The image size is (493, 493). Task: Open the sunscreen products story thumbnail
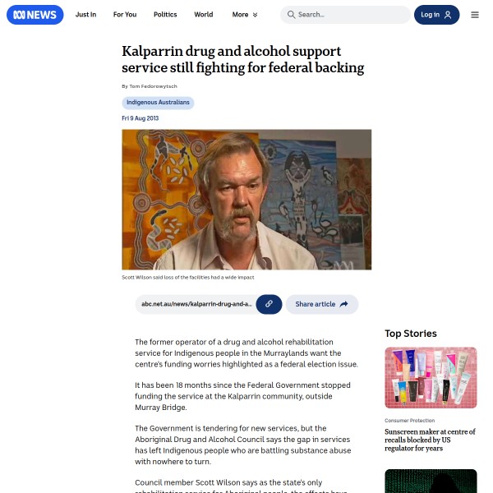tap(431, 378)
